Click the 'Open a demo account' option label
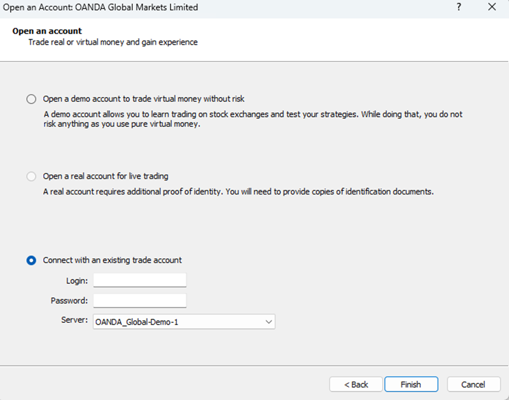Viewport: 509px width, 400px height. pos(144,99)
